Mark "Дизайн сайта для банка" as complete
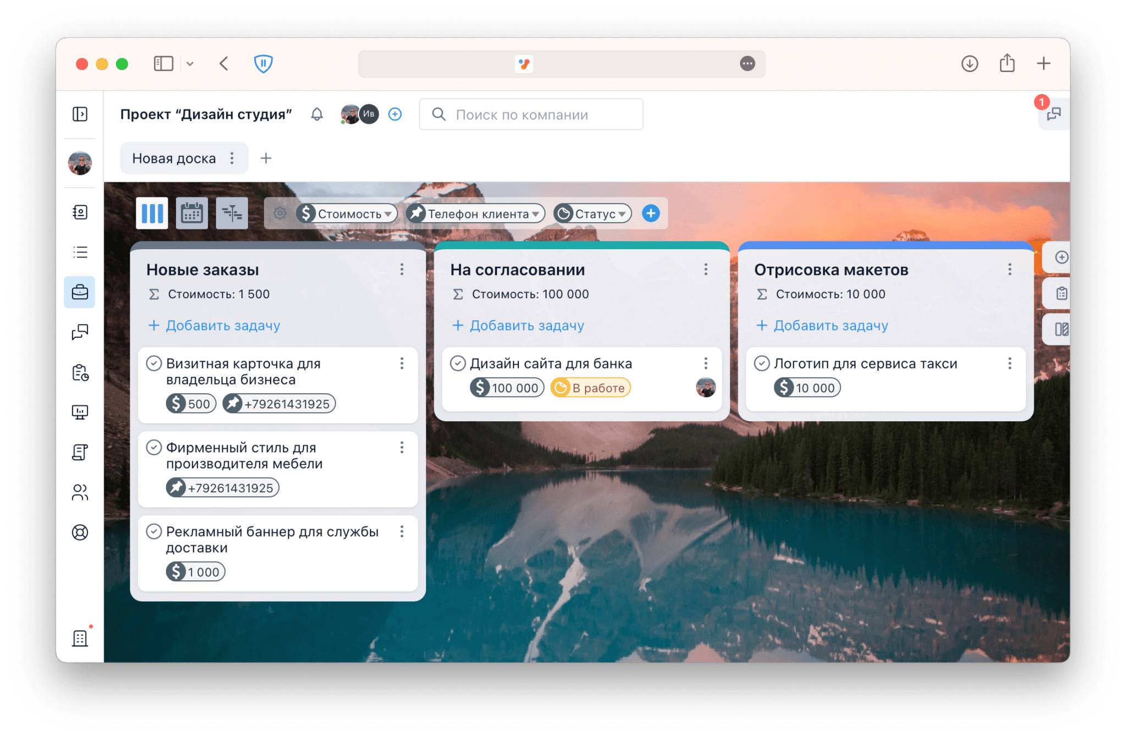1126x736 pixels. pos(457,364)
